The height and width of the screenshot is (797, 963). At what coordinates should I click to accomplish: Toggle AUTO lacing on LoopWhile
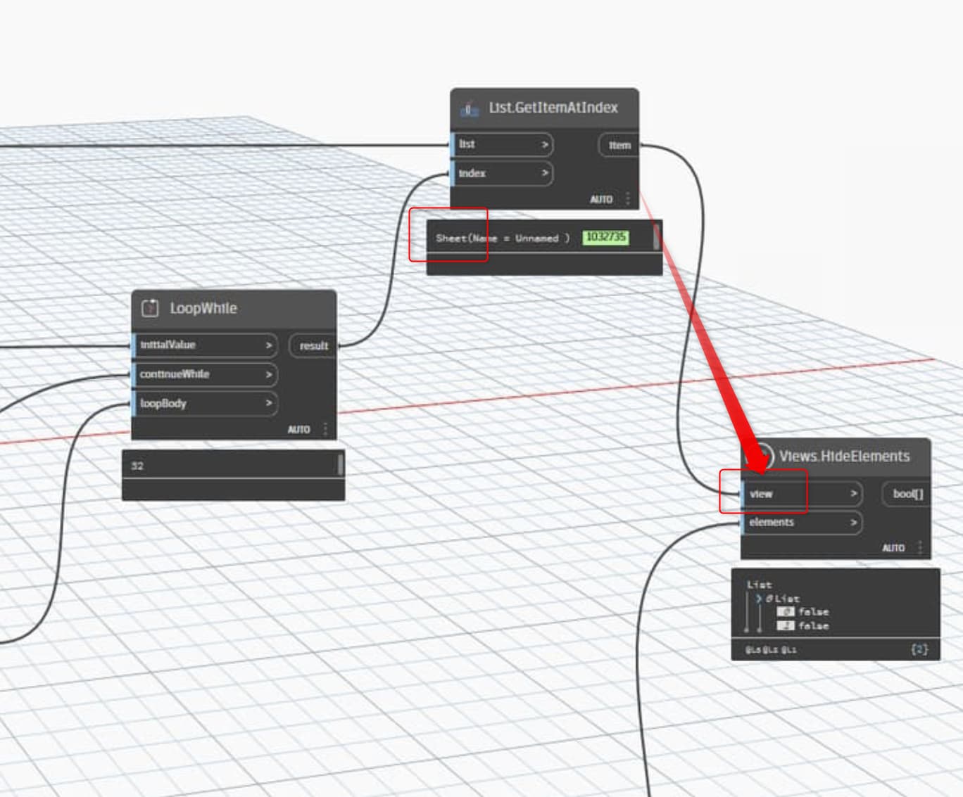300,429
